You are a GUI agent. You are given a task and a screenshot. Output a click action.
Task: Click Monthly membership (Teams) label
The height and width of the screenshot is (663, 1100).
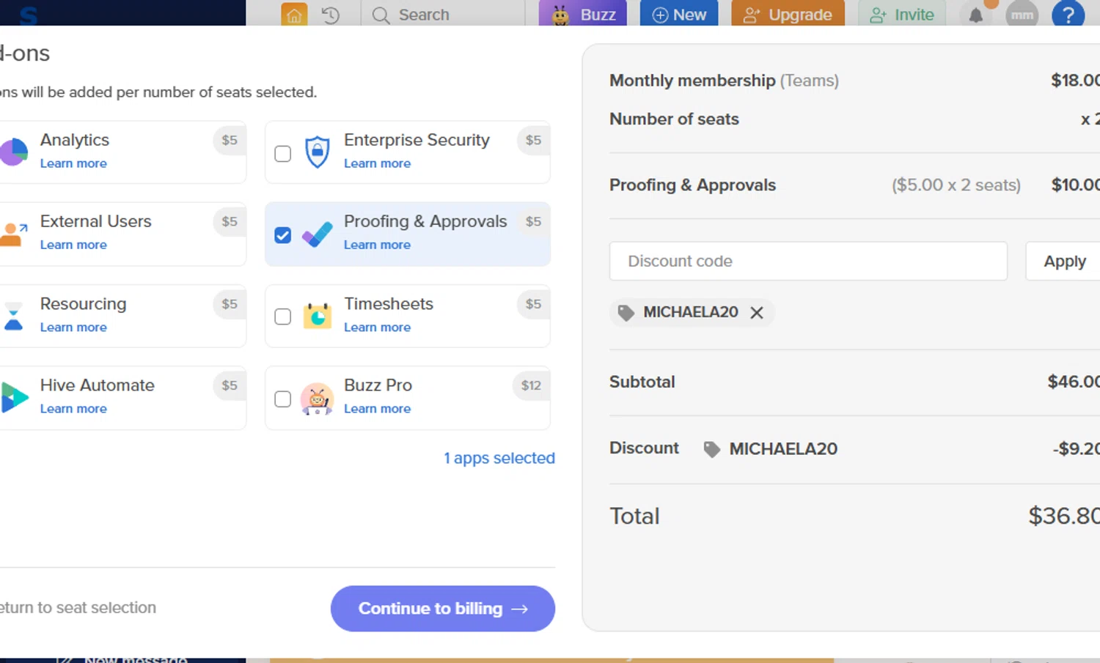(x=724, y=81)
